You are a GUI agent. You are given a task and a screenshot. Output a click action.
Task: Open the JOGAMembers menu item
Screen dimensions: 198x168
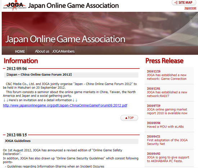click(63, 51)
